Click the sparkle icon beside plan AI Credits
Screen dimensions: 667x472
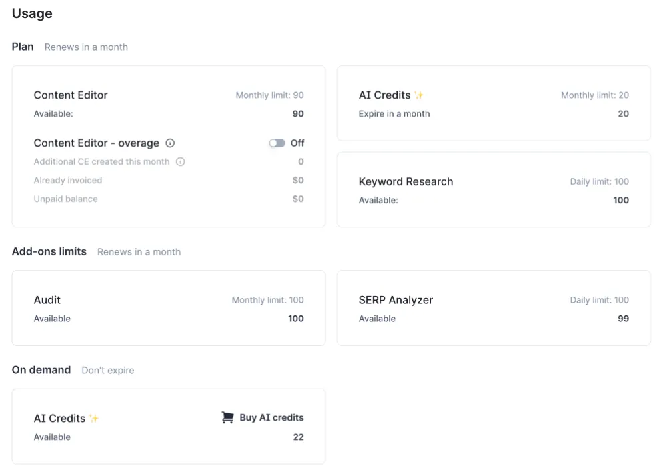pos(419,94)
